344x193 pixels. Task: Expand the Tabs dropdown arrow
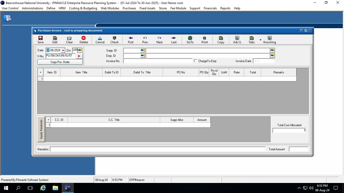(x=260, y=40)
